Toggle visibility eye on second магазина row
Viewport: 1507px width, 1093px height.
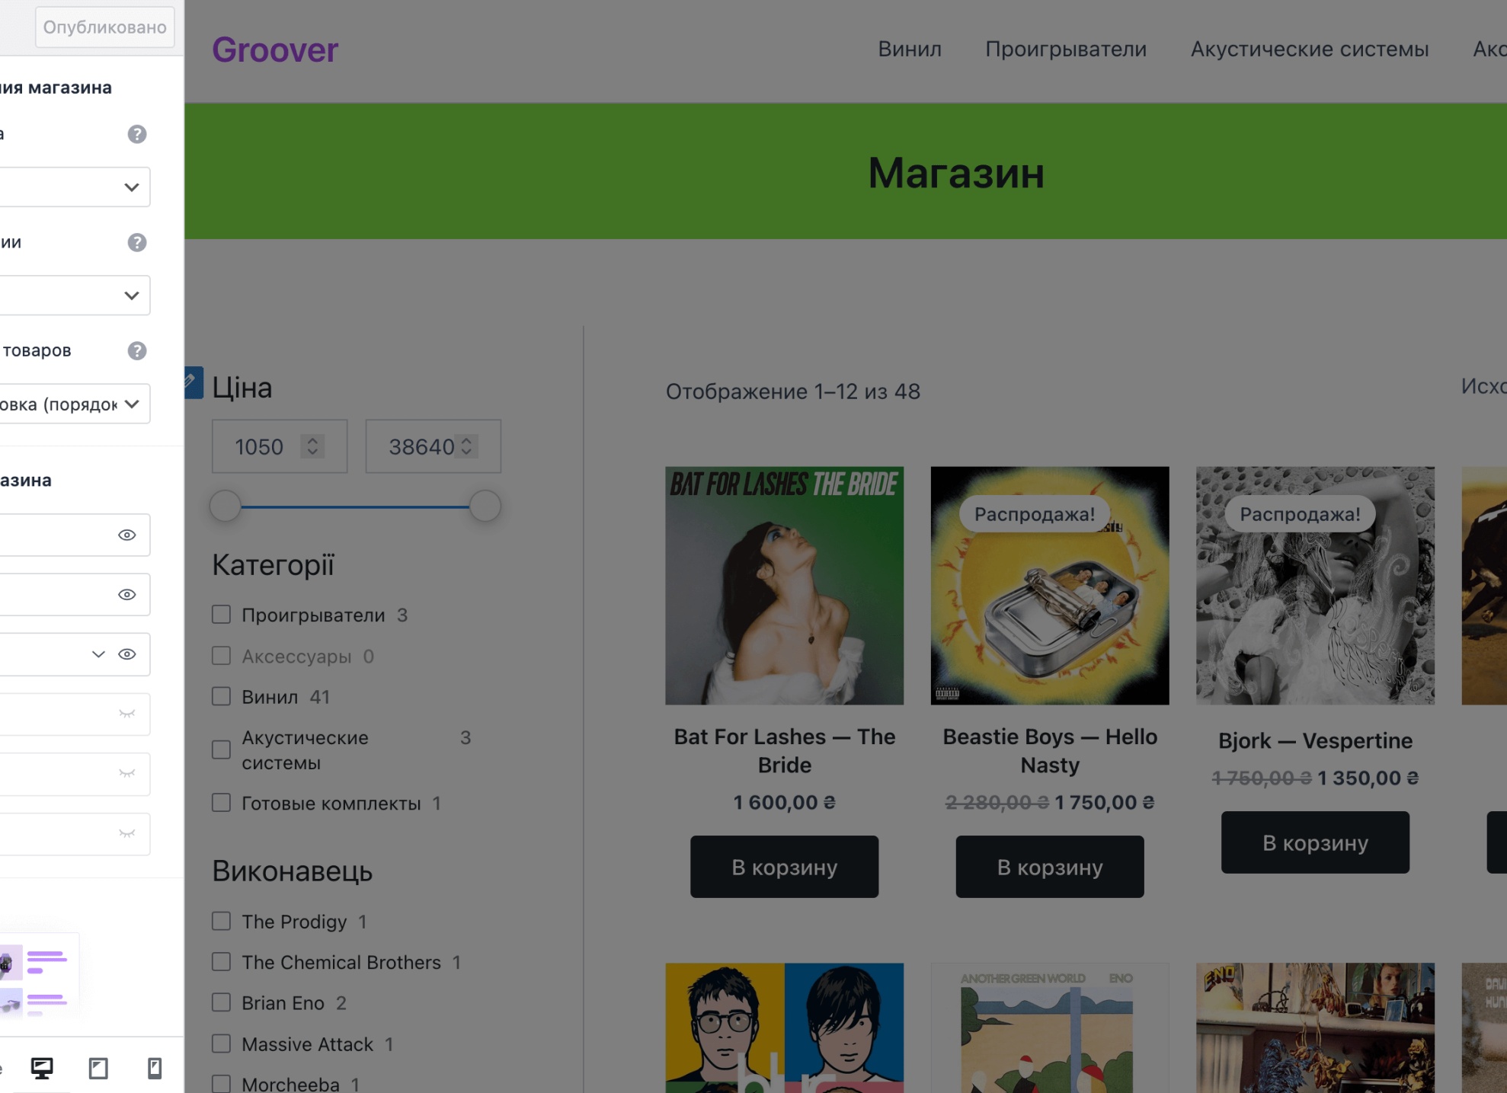tap(127, 594)
